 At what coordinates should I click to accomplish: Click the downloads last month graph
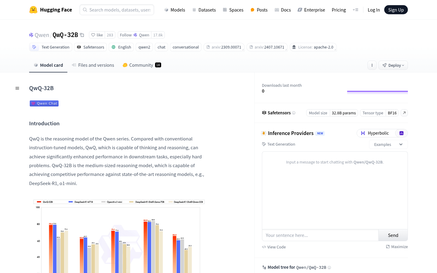(x=378, y=92)
